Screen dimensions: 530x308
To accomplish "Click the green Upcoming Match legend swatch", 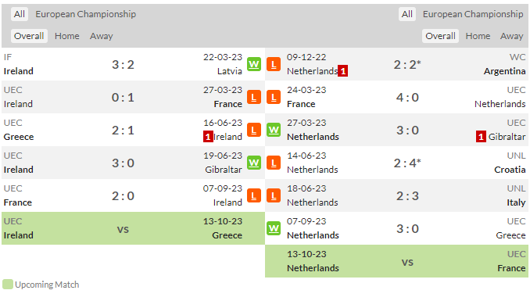I will click(8, 285).
